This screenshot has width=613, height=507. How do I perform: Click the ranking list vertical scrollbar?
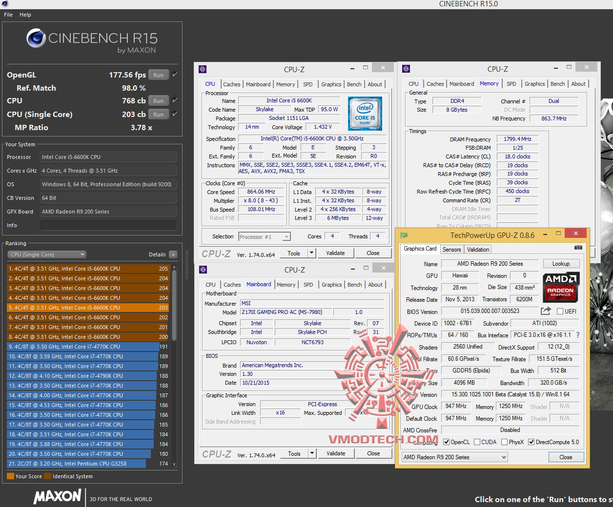click(174, 366)
